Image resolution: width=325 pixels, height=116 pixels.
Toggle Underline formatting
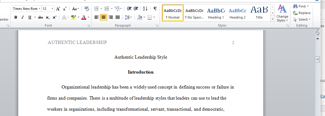coord(30,17)
